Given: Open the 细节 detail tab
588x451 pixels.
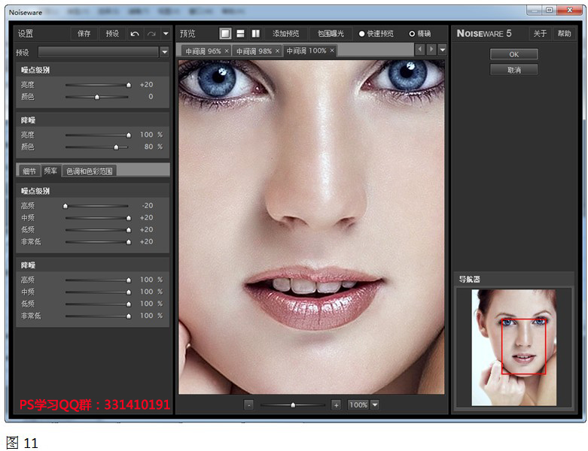Looking at the screenshot, I should [29, 171].
